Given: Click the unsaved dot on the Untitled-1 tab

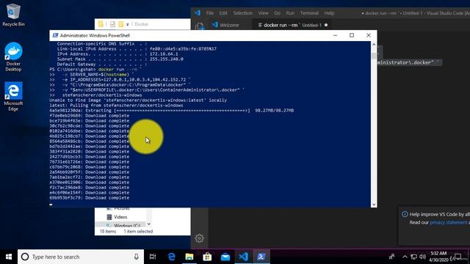Looking at the screenshot, I should [x=326, y=25].
